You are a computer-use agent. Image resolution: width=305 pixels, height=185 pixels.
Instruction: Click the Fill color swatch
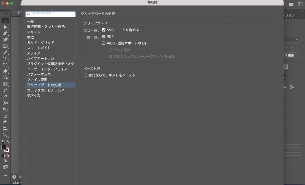[4, 147]
